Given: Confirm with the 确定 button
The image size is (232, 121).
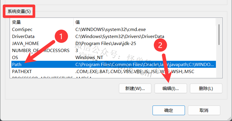Looking at the screenshot, I should 169,110.
